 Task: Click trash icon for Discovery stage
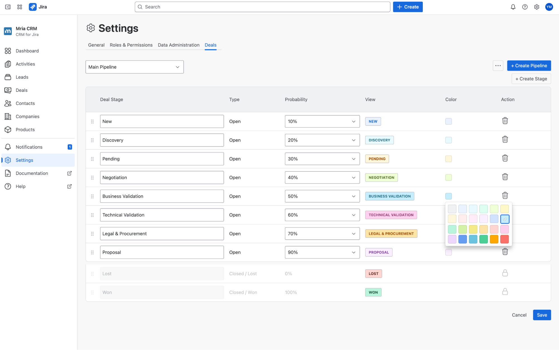[505, 139]
